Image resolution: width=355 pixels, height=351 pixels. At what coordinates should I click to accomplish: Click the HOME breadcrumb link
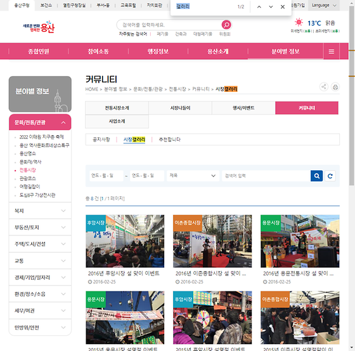92,89
